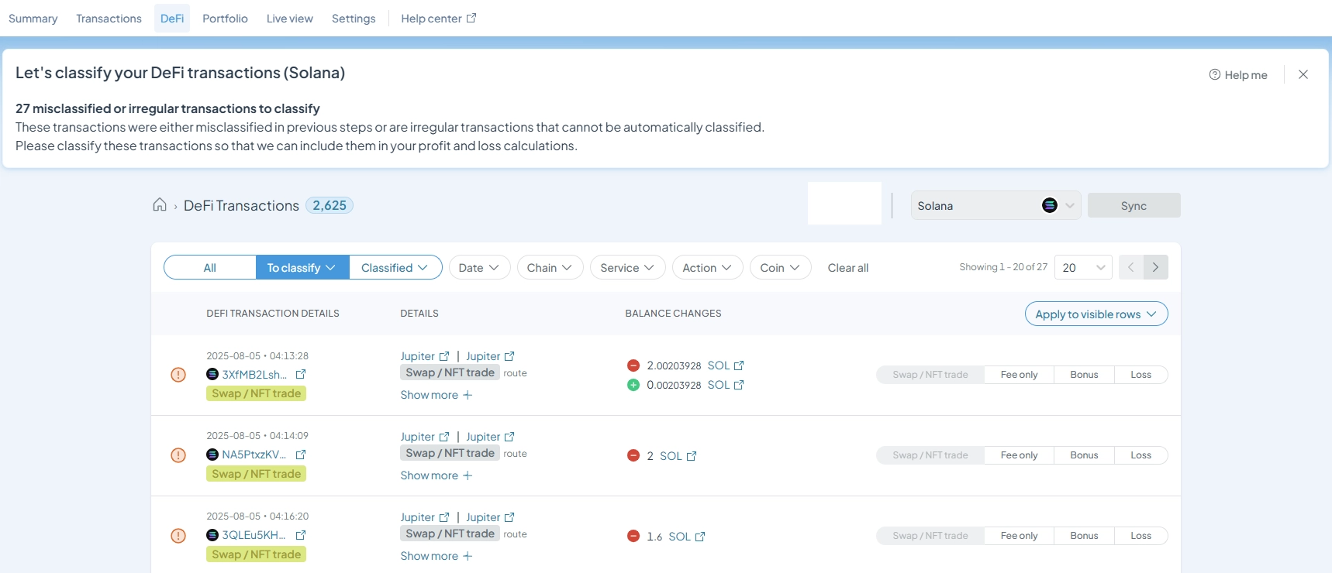Click Clear all filters

847,268
